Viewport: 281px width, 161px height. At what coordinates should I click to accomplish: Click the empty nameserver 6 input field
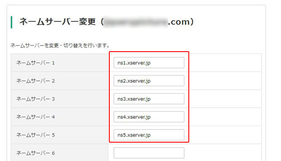pyautogui.click(x=149, y=153)
